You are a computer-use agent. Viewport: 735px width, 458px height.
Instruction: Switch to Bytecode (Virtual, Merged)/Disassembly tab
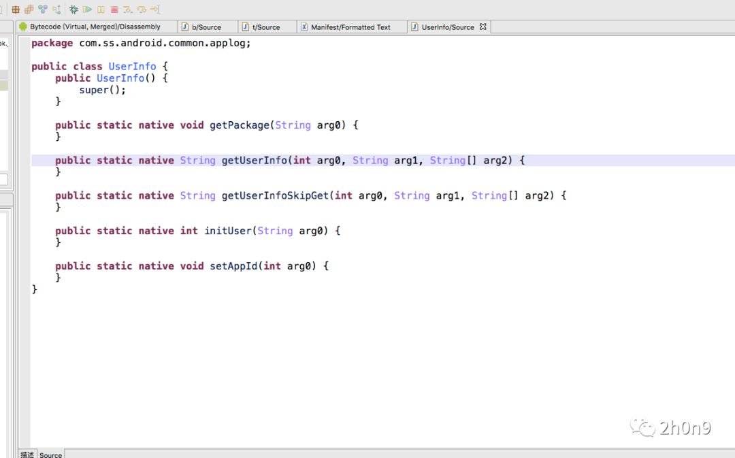(x=95, y=27)
